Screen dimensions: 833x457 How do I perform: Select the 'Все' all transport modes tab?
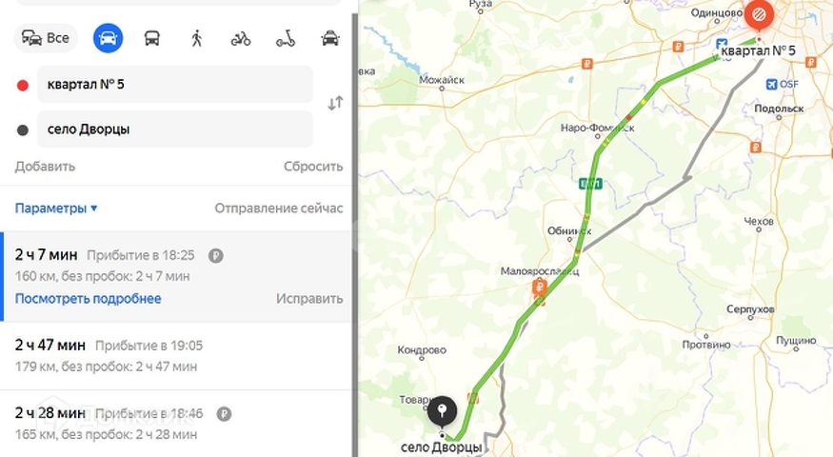pyautogui.click(x=46, y=38)
